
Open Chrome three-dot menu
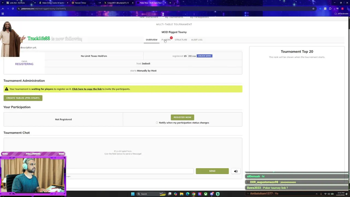347,8
